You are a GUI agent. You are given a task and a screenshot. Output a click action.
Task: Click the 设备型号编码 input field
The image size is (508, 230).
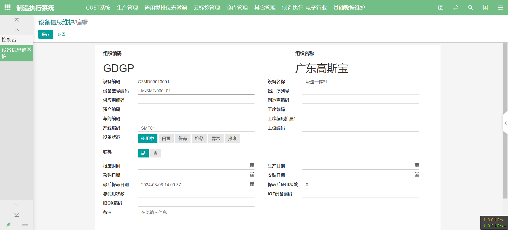(x=196, y=91)
